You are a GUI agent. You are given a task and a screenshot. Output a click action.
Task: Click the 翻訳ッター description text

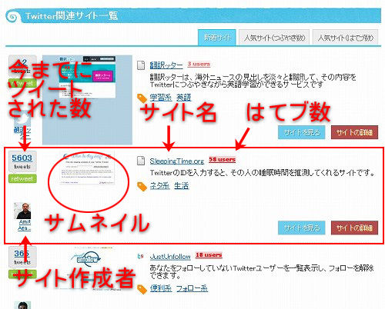[x=253, y=81]
